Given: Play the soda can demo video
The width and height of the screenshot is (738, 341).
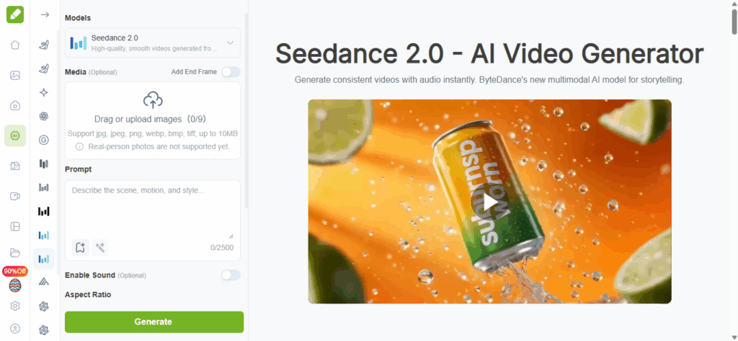Looking at the screenshot, I should [x=489, y=202].
